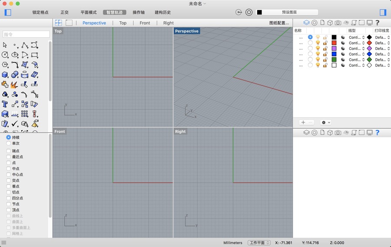Toggle the 正交 ortho button
The image size is (391, 247).
tap(64, 12)
